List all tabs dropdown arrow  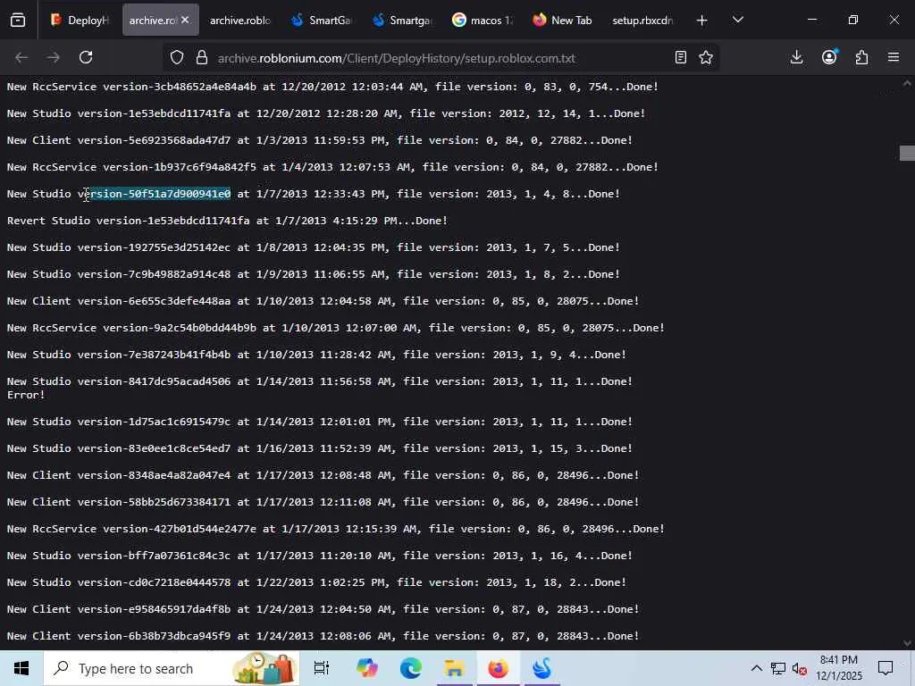[x=737, y=21]
